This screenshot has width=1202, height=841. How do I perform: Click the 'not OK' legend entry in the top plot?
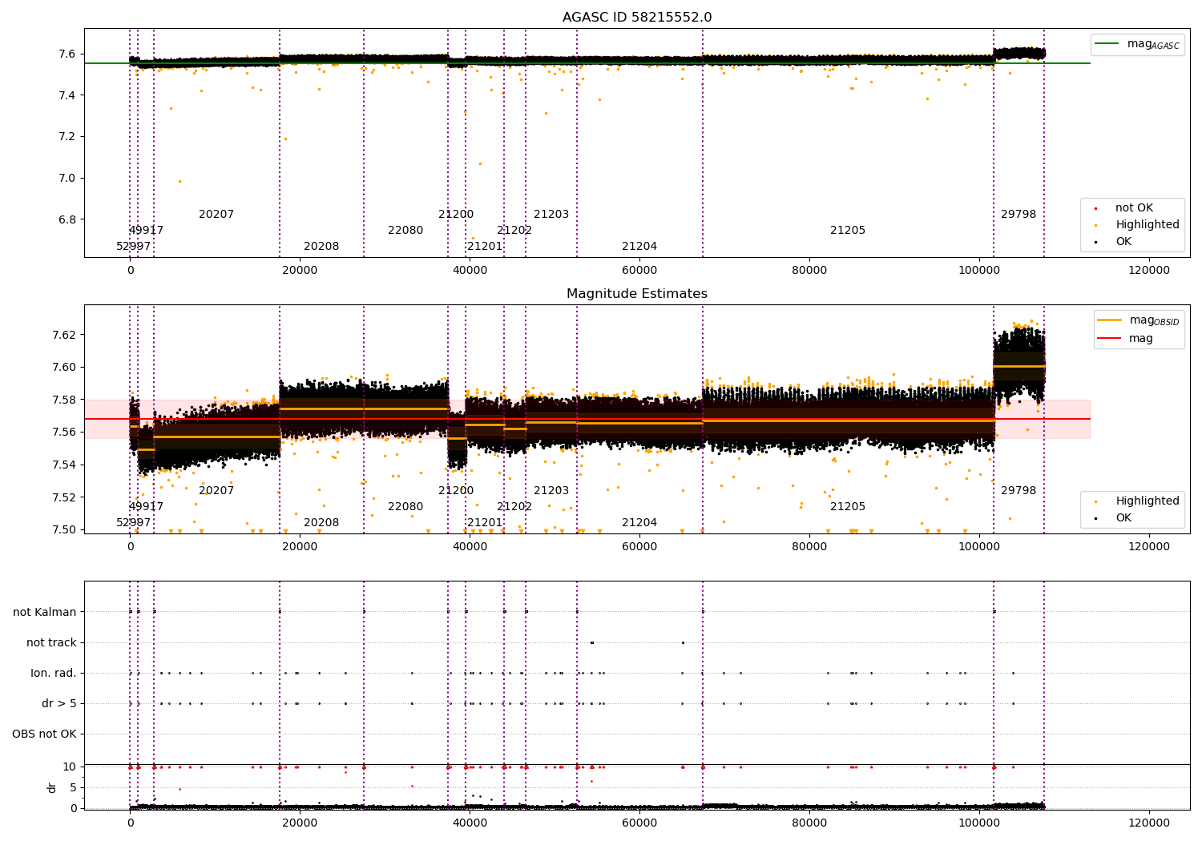pyautogui.click(x=1134, y=208)
